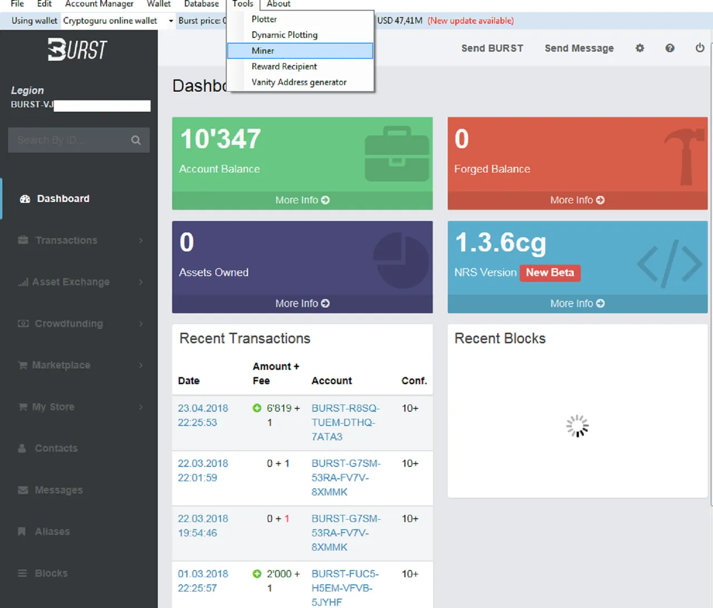This screenshot has width=713, height=608.
Task: Open the Account Manager menu
Action: pyautogui.click(x=99, y=4)
